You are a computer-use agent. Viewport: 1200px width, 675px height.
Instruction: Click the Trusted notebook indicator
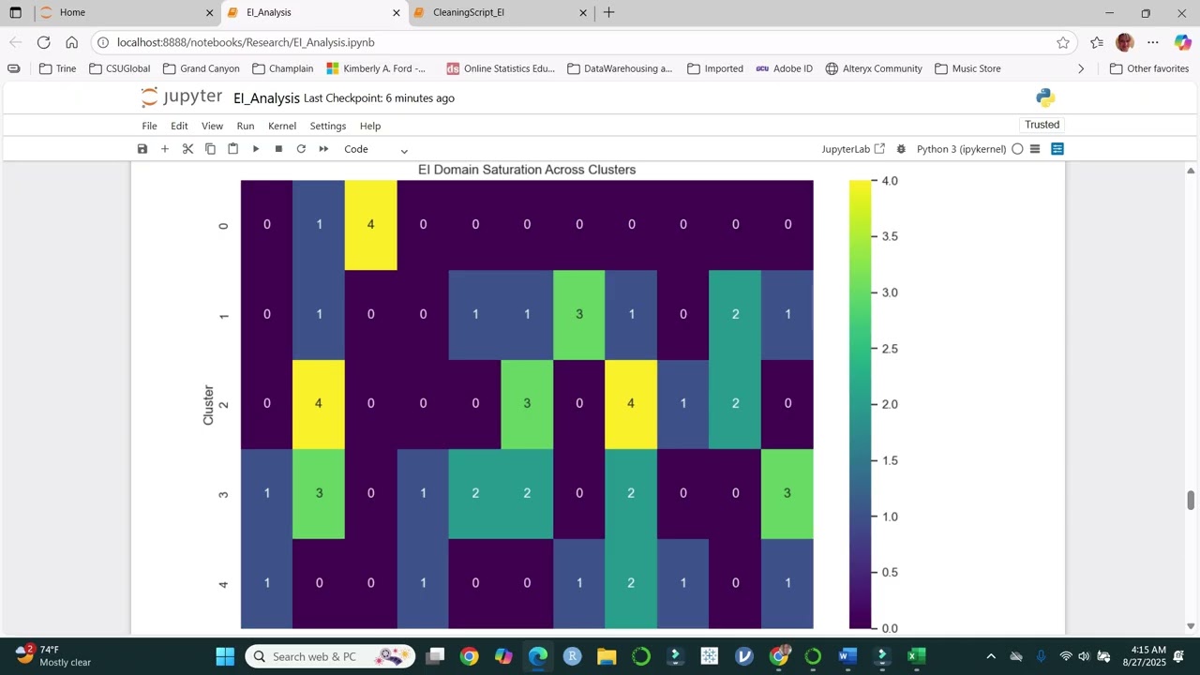pyautogui.click(x=1042, y=125)
